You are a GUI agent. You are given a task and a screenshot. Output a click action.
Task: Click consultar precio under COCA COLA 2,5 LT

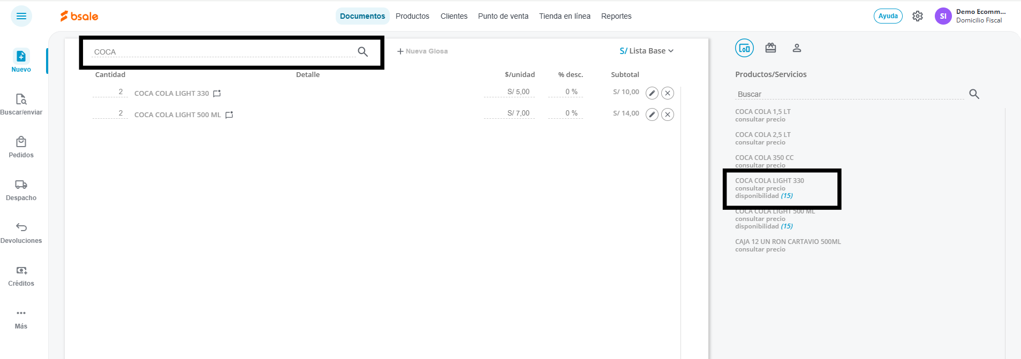coord(760,142)
